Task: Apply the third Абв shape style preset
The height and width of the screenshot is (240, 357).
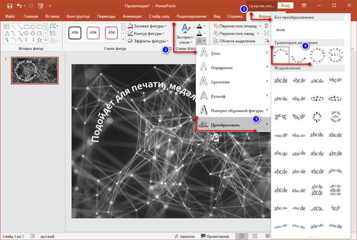Action: (111, 33)
